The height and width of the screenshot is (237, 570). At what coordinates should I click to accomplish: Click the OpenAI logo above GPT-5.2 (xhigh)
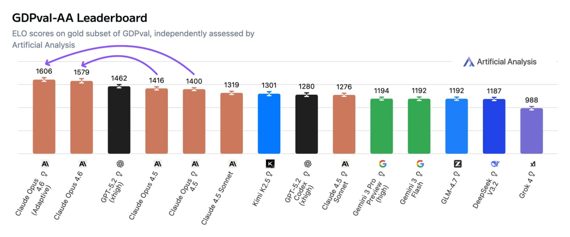[119, 164]
